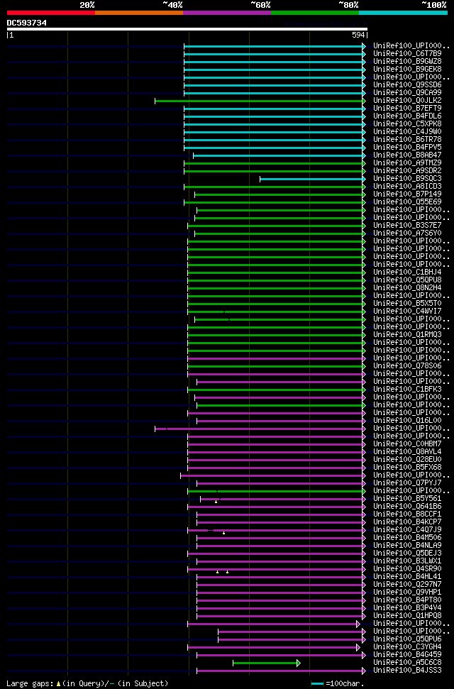Click the Large gaps legend text
The height and width of the screenshot is (689, 454).
click(x=87, y=684)
